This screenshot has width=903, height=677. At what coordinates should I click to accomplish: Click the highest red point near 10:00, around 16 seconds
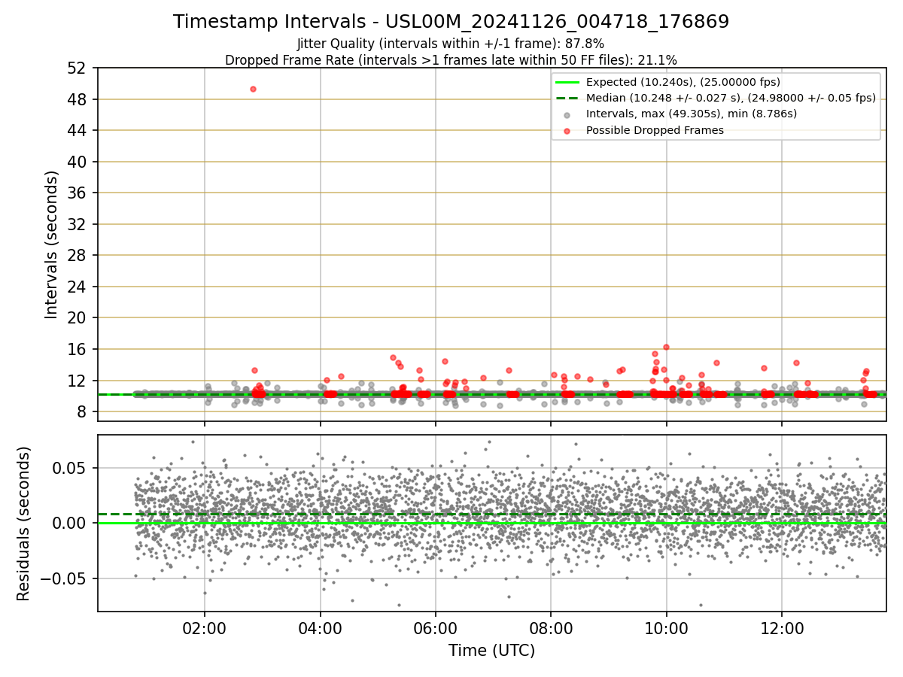tap(666, 347)
